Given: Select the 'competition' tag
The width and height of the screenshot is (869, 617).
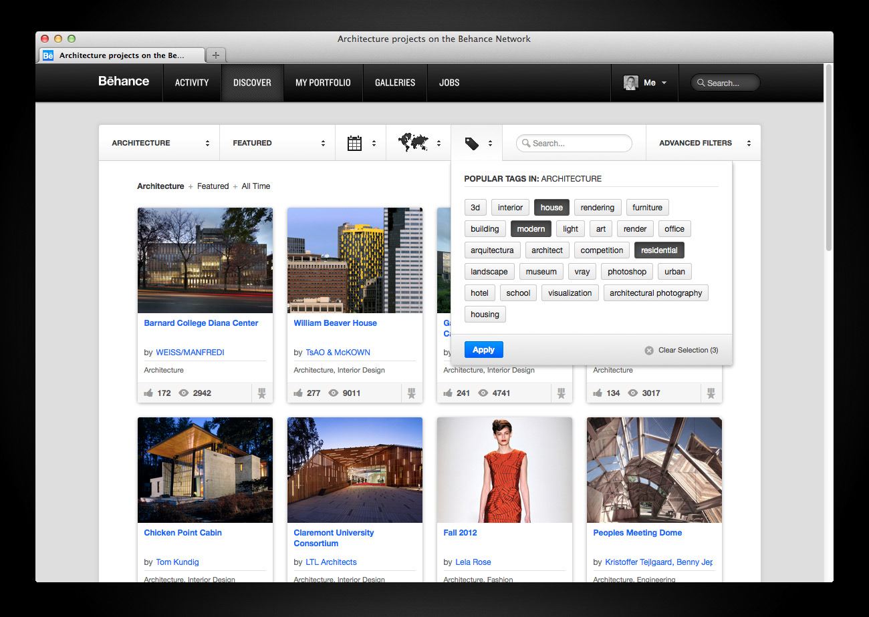Looking at the screenshot, I should 602,250.
